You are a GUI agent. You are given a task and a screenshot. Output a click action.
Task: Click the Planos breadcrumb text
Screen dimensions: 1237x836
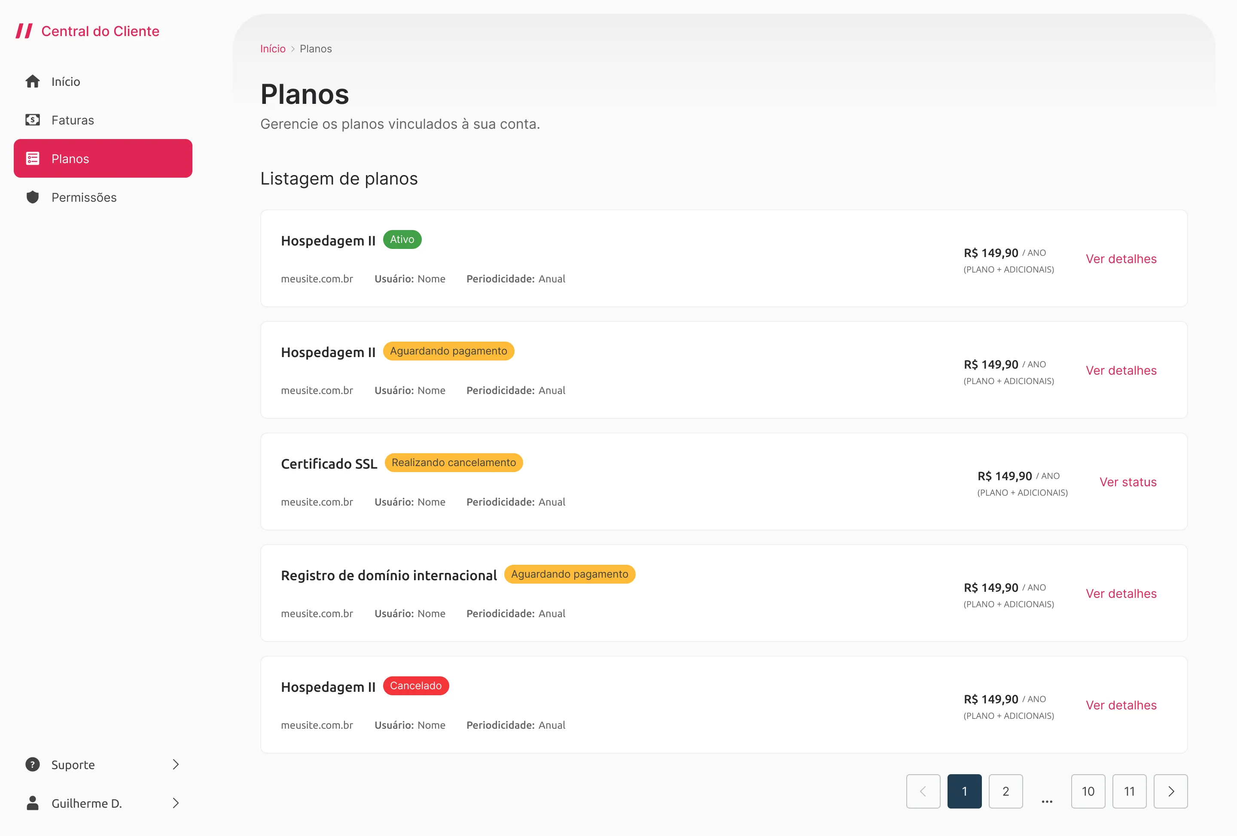(316, 48)
